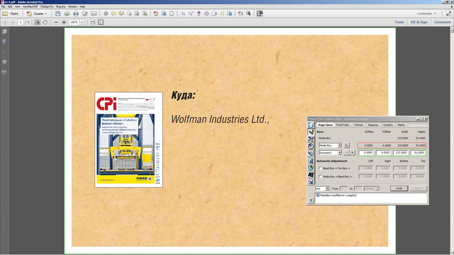Switch to the Proof Color tab
This screenshot has width=454, height=255.
coord(342,125)
